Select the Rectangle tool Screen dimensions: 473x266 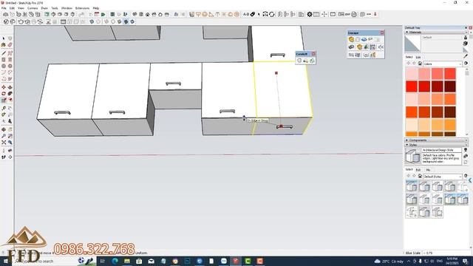click(x=4, y=60)
